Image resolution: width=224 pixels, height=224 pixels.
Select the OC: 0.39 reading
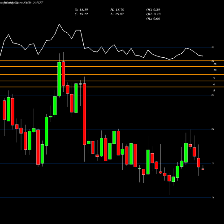click(153, 10)
